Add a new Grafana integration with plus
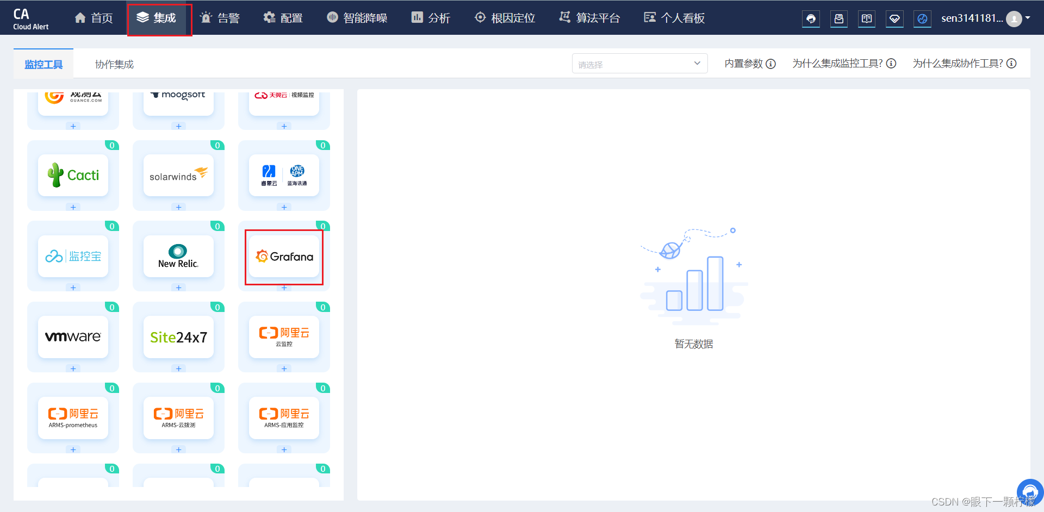Screen dimensions: 1044x512 (x=284, y=288)
